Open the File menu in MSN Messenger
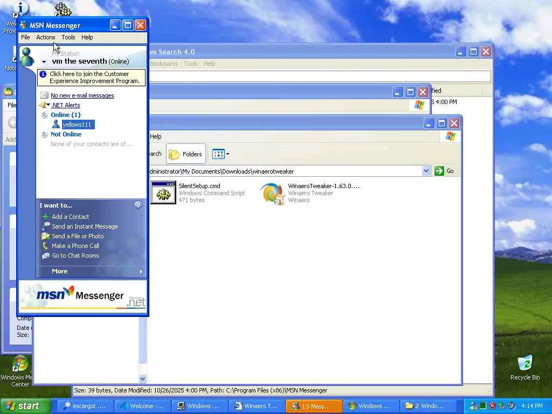Screen dimensions: 552x414 [25, 37]
